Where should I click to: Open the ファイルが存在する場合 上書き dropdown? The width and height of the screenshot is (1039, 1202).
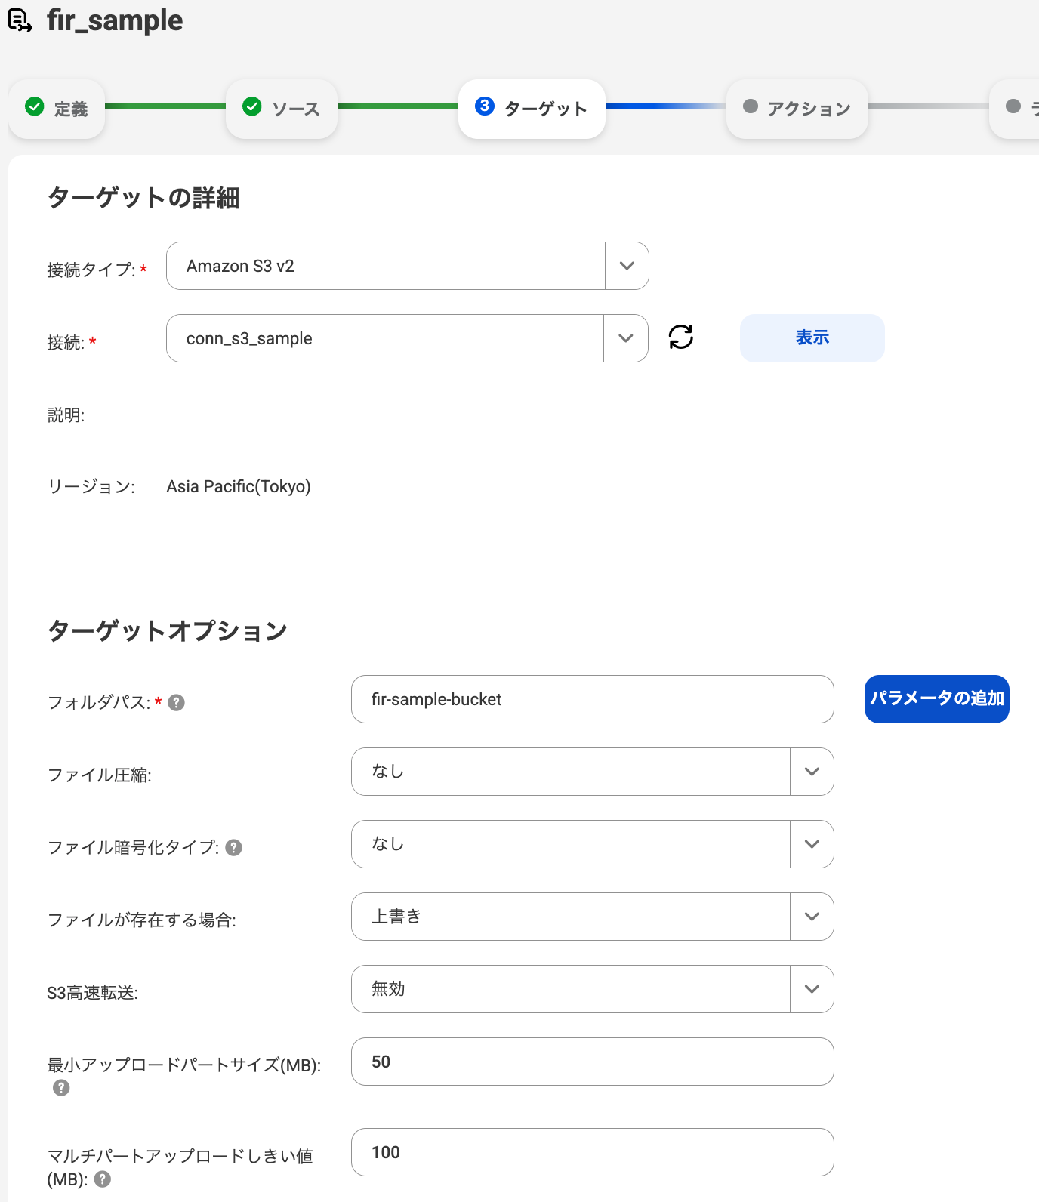(x=812, y=917)
